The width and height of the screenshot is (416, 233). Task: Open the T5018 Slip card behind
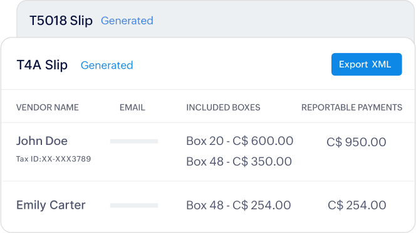(216, 19)
